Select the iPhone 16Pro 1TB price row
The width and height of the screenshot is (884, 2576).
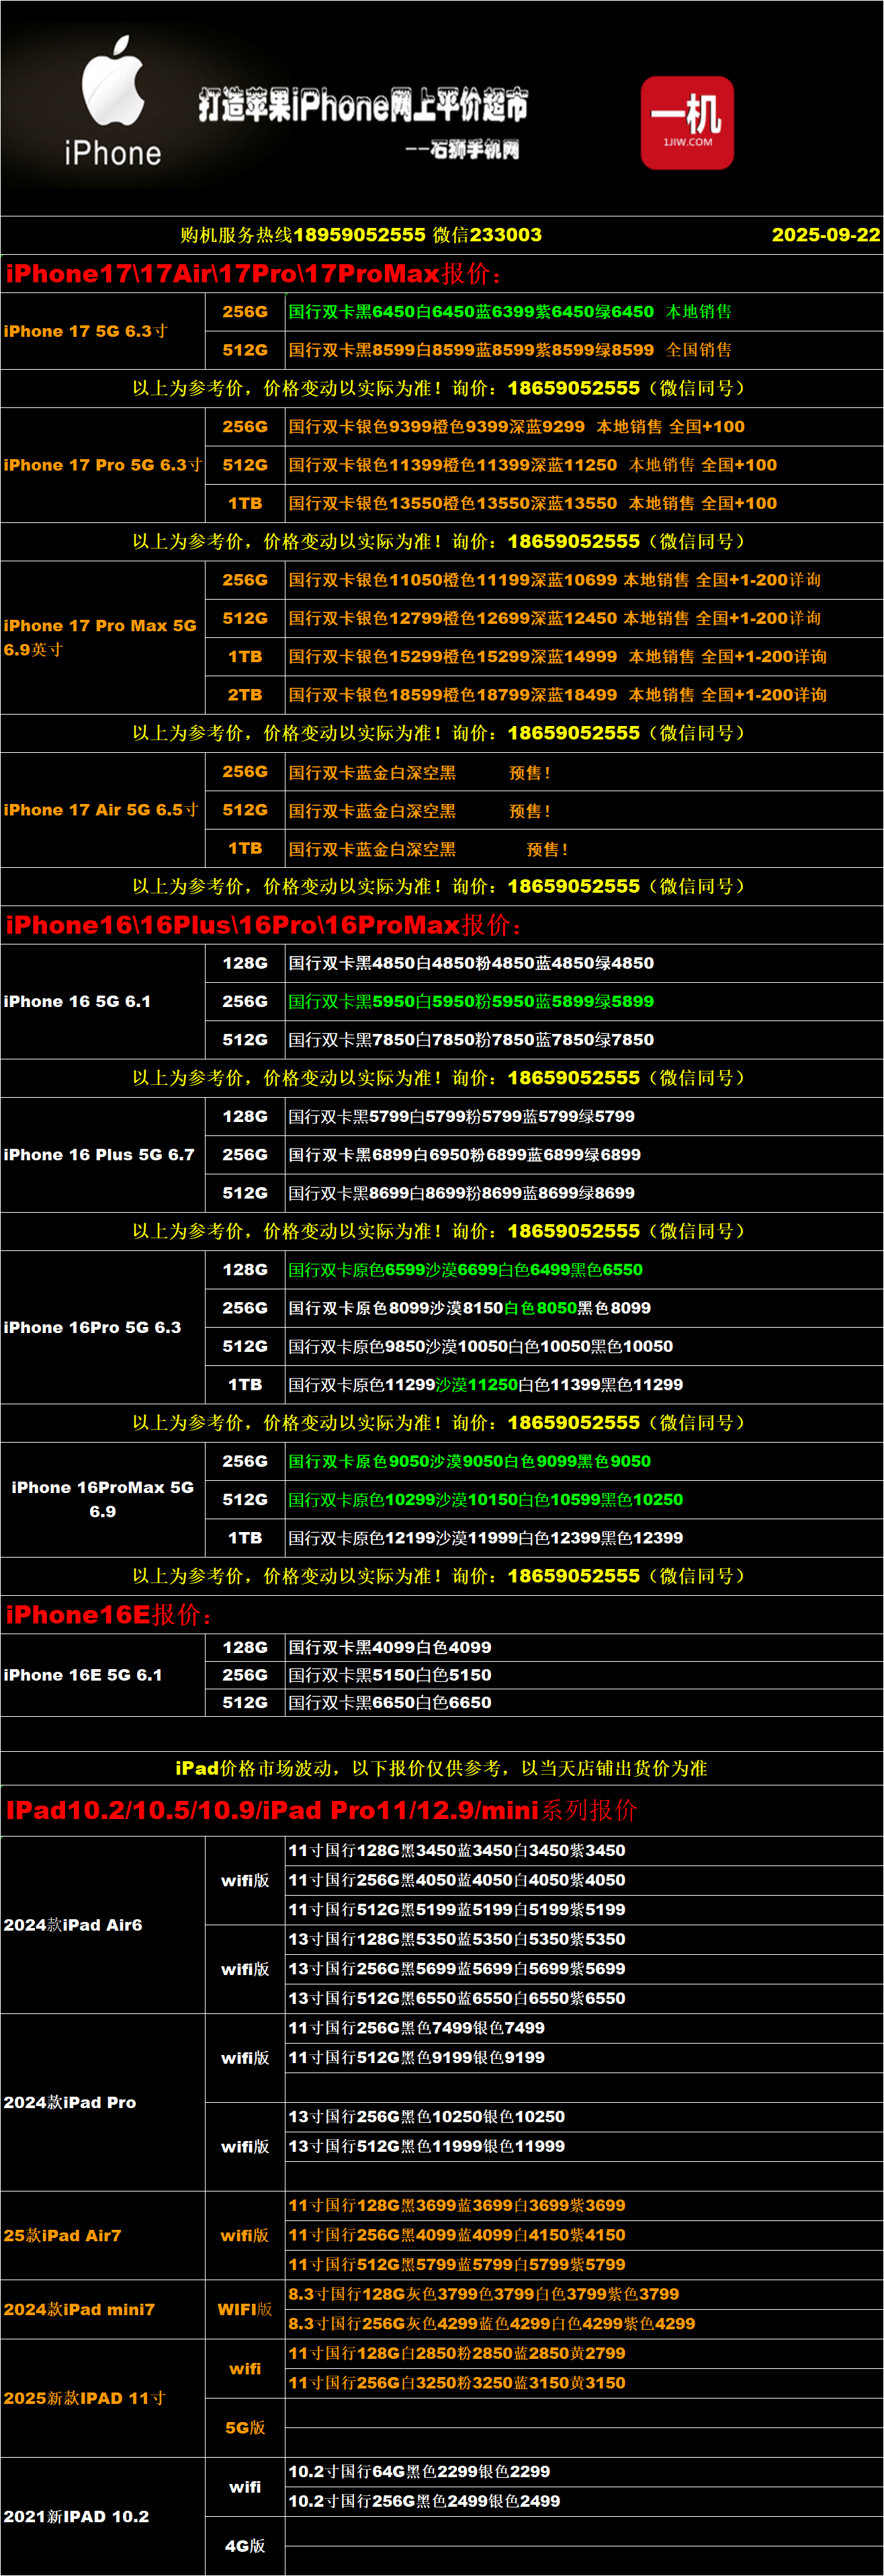(486, 1385)
